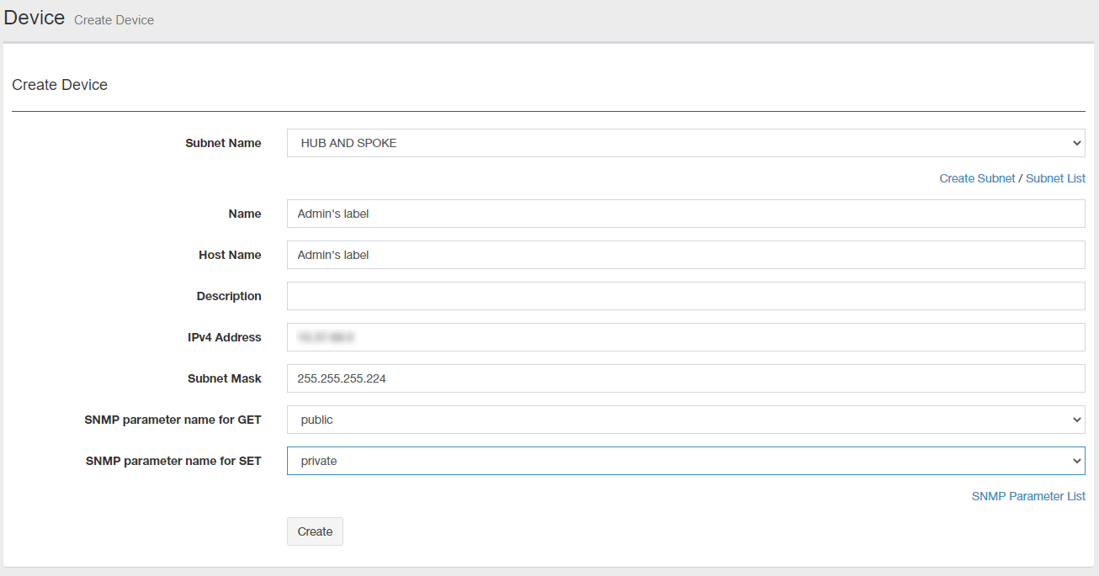Screen dimensions: 1099x576
Task: Go to the Subnet List link
Action: pyautogui.click(x=1055, y=178)
